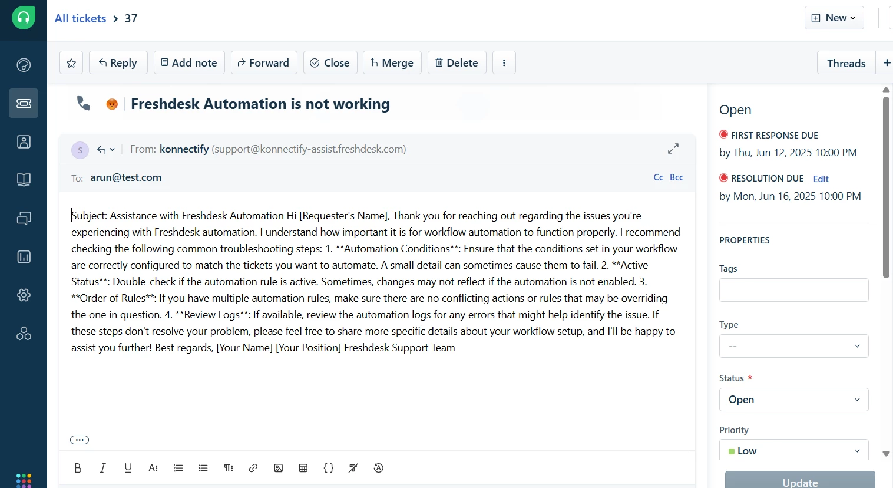Screen dimensions: 893x488
Task: Delete the ticket
Action: point(457,62)
